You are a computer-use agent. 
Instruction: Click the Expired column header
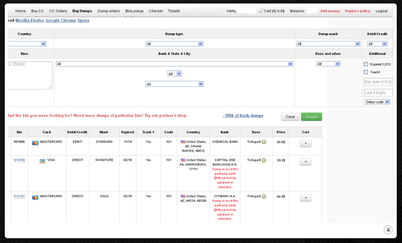[128, 132]
